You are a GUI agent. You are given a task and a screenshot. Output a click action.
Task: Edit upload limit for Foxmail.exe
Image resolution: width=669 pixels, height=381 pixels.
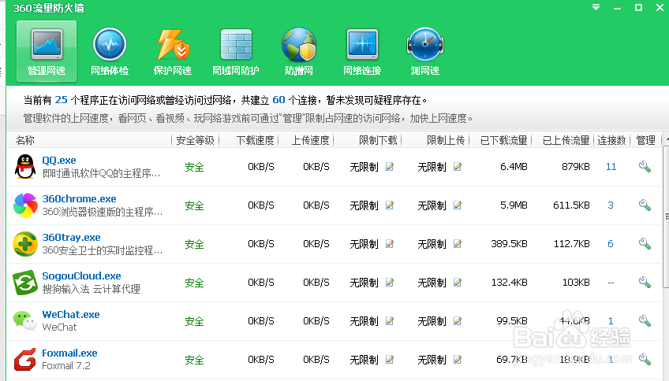click(x=458, y=360)
